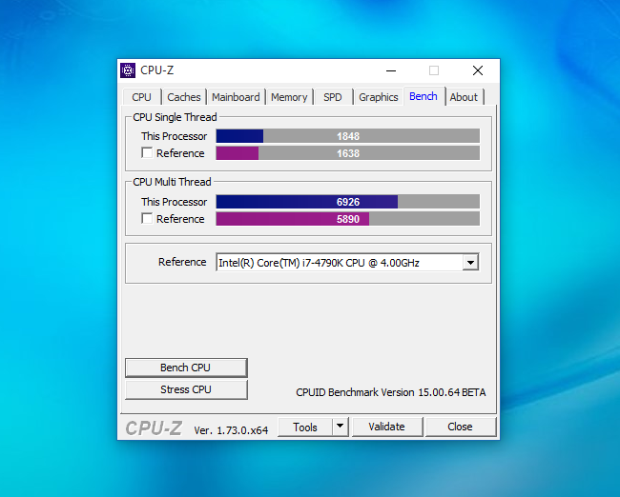The image size is (620, 497).
Task: Switch to the CPU tab
Action: pos(141,97)
